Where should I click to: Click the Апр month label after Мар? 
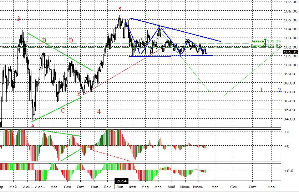tap(158, 187)
